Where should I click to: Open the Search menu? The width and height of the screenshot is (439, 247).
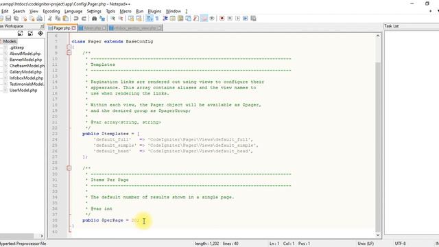19,11
